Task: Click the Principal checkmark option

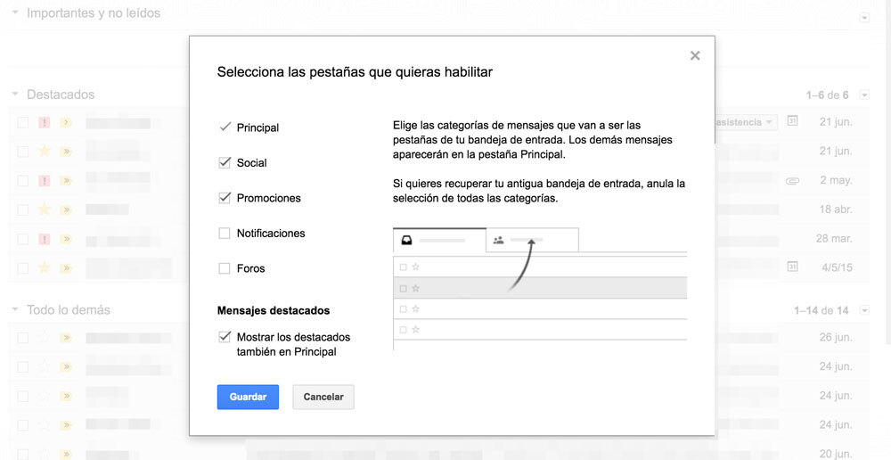Action: (225, 127)
